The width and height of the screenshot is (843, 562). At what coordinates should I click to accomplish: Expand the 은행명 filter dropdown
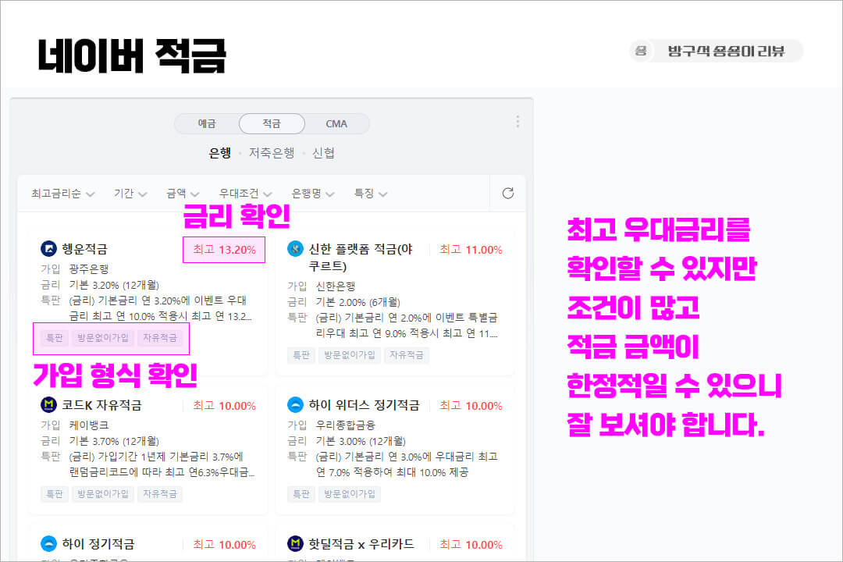click(x=312, y=194)
